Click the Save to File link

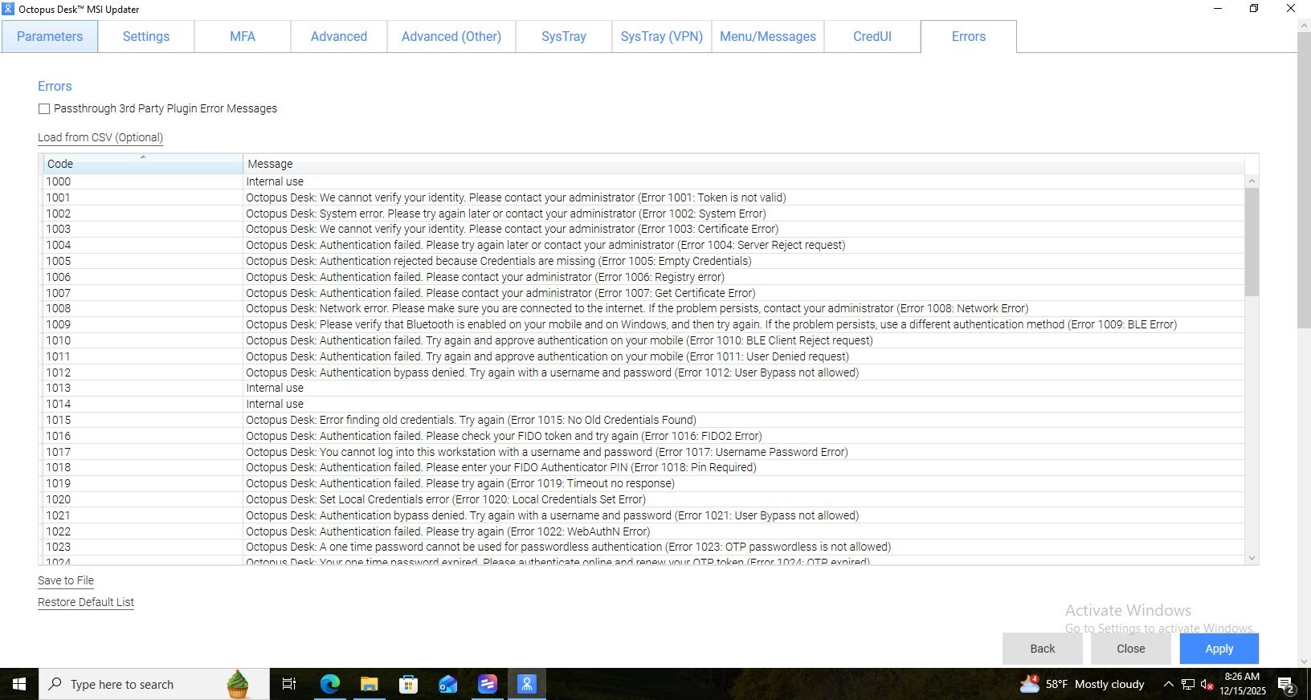point(66,580)
